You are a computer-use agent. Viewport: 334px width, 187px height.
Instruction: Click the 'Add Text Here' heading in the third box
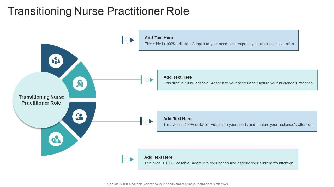pos(177,119)
